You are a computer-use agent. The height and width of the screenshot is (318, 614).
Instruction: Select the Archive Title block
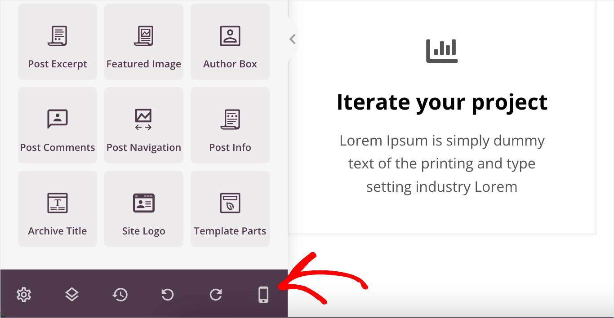[x=58, y=209]
